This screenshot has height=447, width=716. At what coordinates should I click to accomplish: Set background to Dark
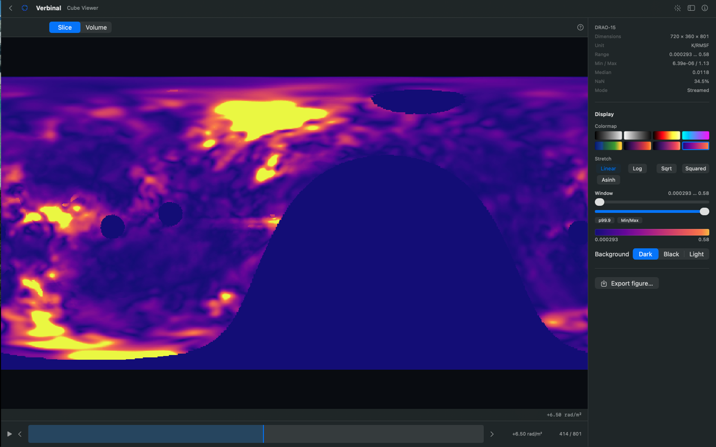645,254
